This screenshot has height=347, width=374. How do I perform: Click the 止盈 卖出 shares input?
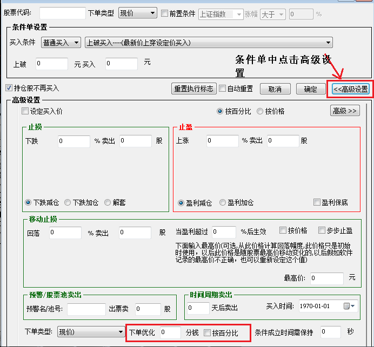point(283,141)
